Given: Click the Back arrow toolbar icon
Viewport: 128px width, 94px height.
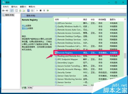Looking at the screenshot, I should (3, 11).
